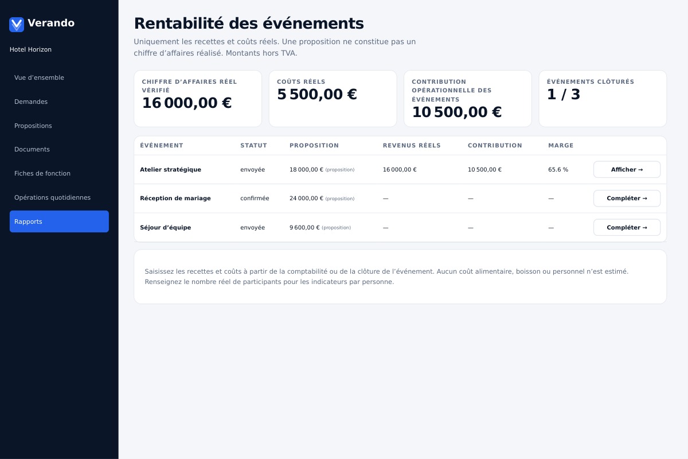This screenshot has height=459, width=688.
Task: Go to Demandes section
Action: [x=59, y=102]
